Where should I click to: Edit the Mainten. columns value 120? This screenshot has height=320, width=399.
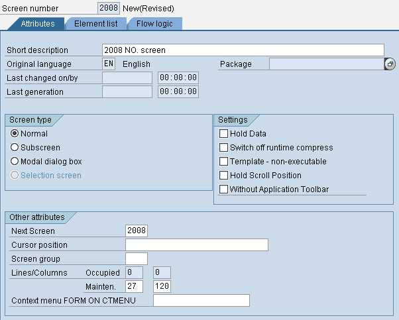click(x=162, y=287)
